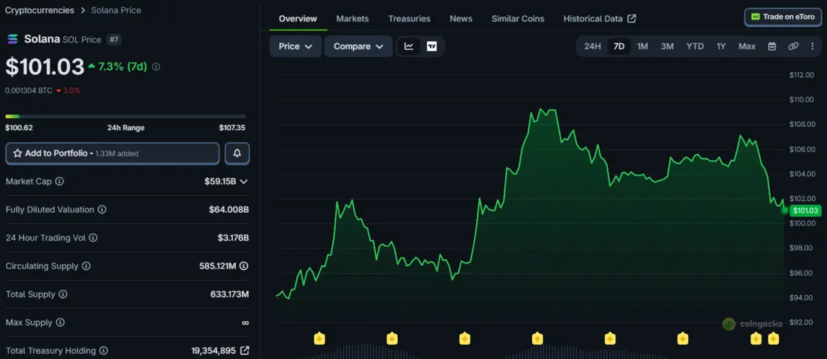Click the 24 Hour Trading Vol info icon
The height and width of the screenshot is (359, 827).
(x=93, y=238)
